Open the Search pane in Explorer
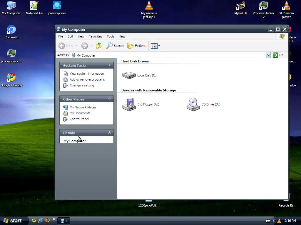Image resolution: width=301 pixels, height=225 pixels. 115,46
